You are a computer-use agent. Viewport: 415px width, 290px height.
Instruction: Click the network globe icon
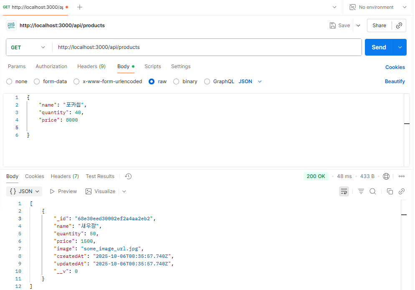tap(386, 176)
